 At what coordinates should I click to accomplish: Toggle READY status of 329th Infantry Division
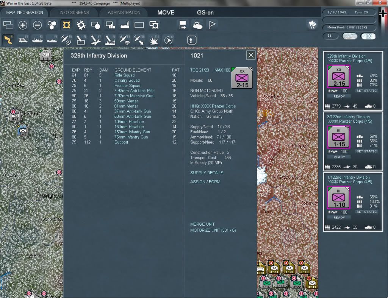(x=339, y=97)
